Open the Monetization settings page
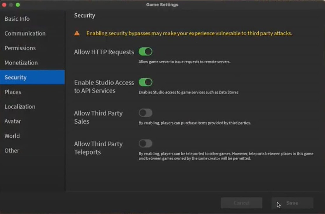The width and height of the screenshot is (325, 214). point(21,63)
